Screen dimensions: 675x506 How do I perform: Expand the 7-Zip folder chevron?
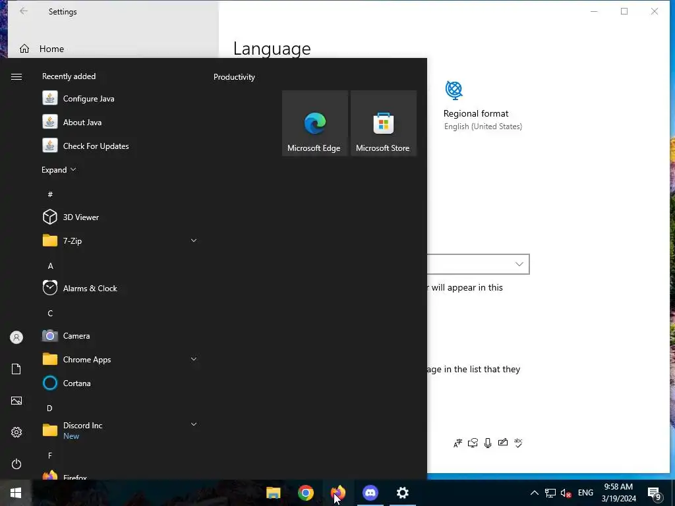(194, 240)
